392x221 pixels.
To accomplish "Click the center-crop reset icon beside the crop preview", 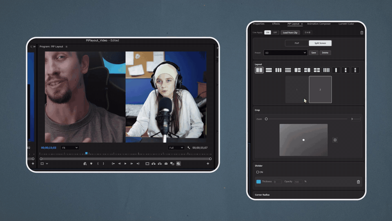I will 335,140.
